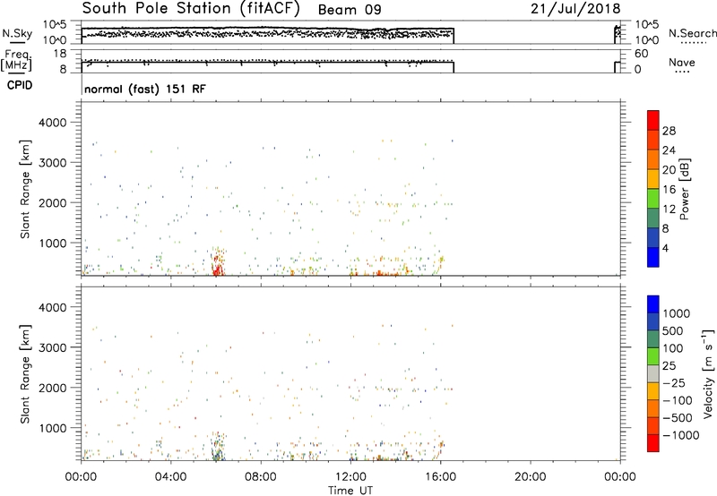
Task: Click the "04:00" time axis label
Action: [170, 477]
